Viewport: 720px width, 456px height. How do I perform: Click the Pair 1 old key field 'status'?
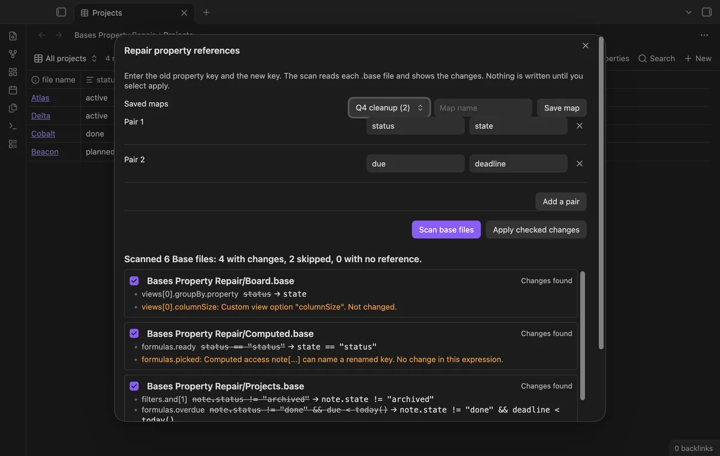[415, 126]
